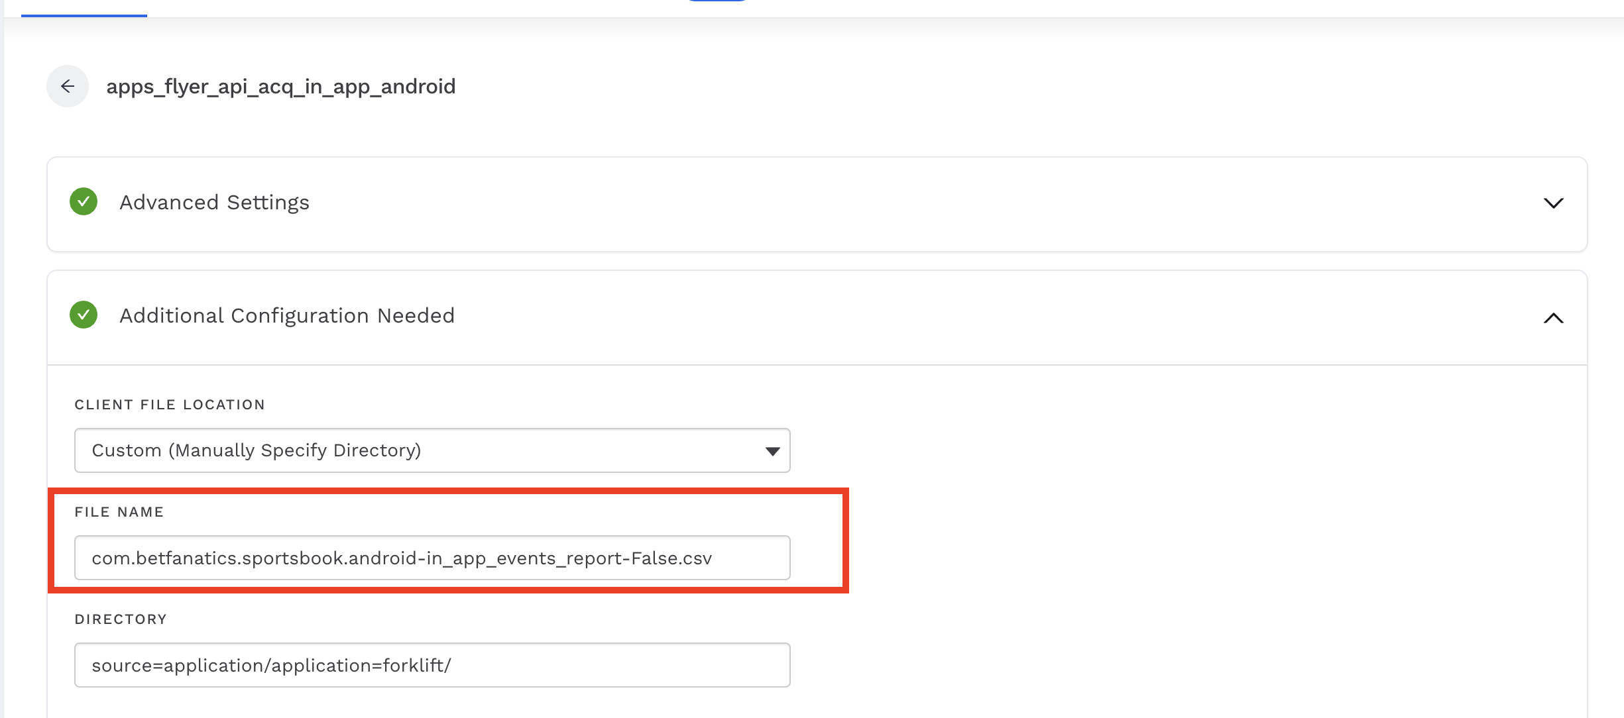Screen dimensions: 1624x718
Task: Click the back arrow button
Action: tap(68, 86)
